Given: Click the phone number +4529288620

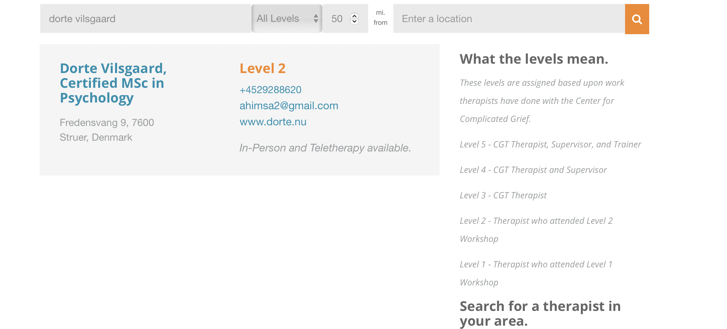Looking at the screenshot, I should tap(270, 90).
